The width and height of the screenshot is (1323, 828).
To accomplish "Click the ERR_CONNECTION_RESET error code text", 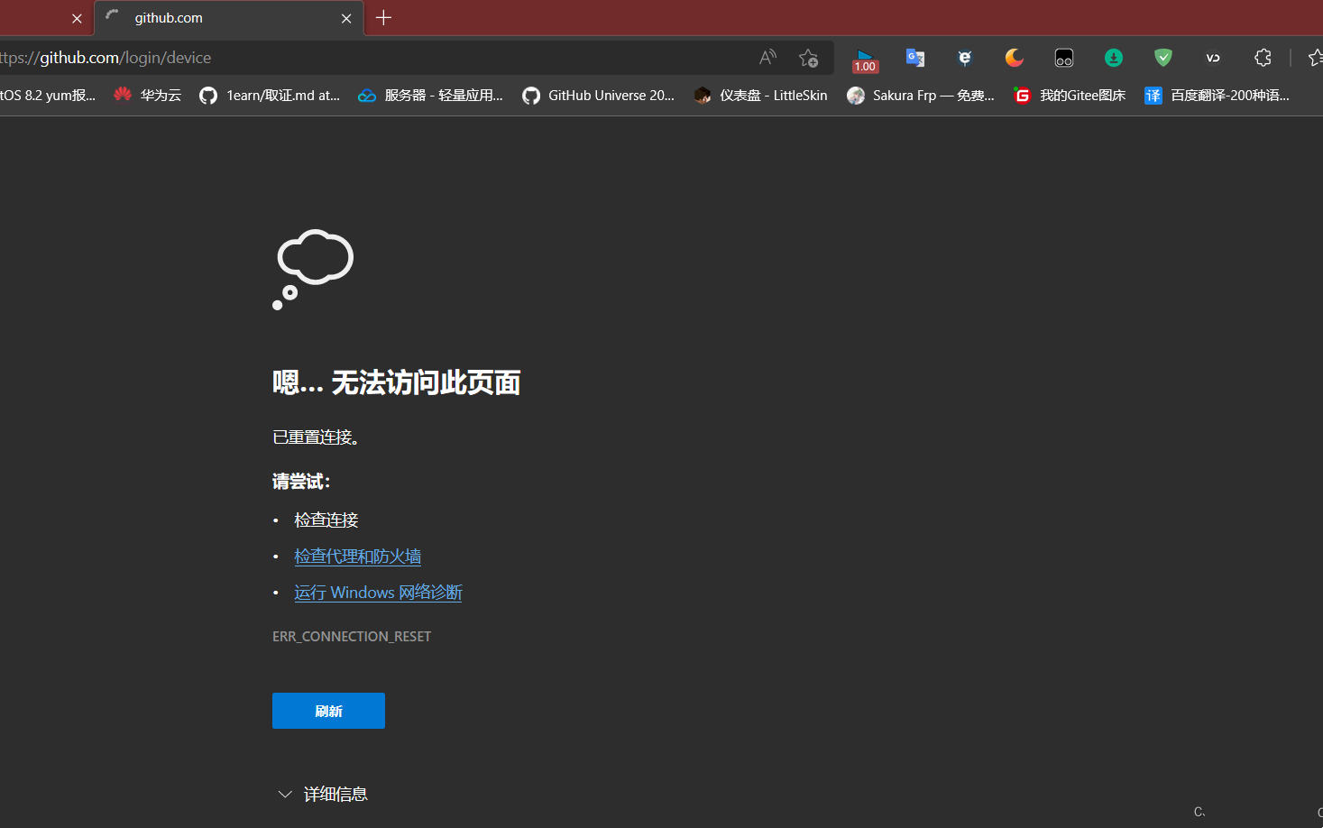I will (352, 637).
